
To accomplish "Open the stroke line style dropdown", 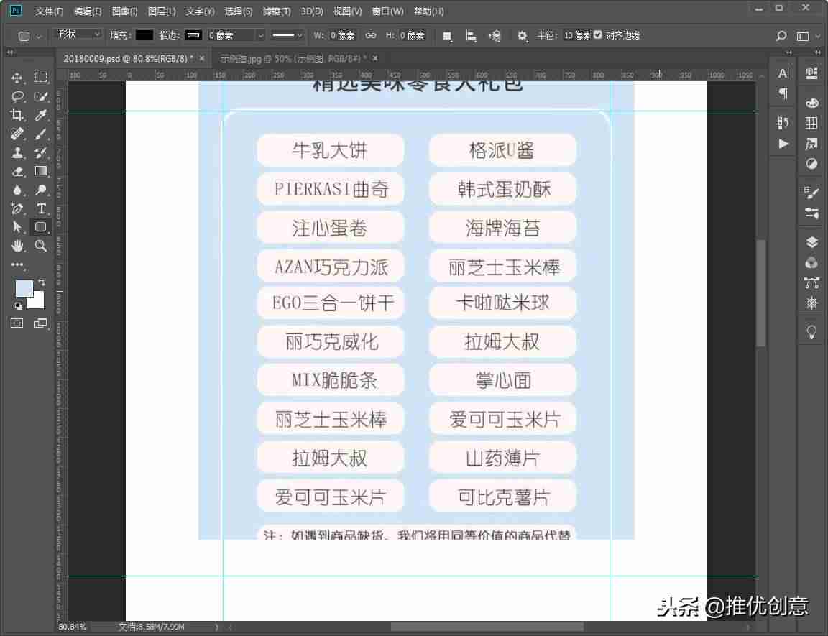I will (287, 35).
